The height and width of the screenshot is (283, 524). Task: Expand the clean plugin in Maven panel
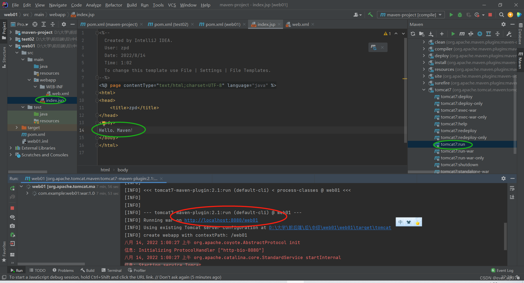pos(424,42)
